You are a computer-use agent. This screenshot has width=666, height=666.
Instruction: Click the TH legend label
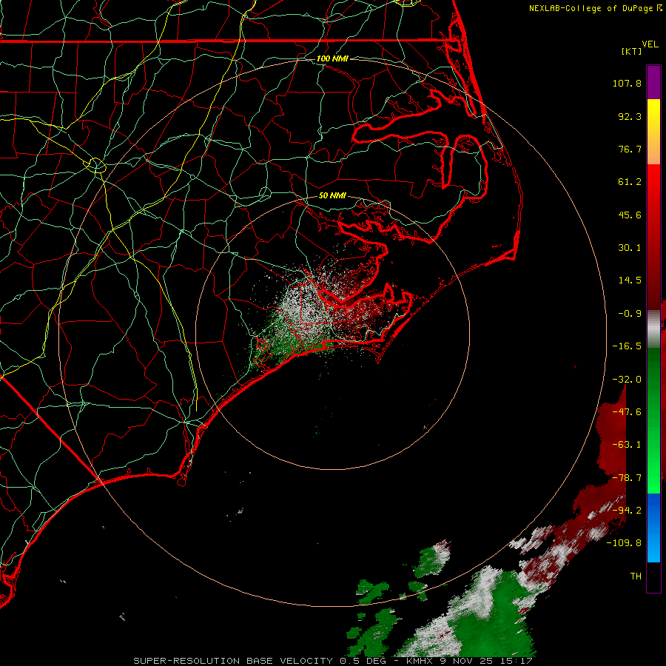coord(636,576)
